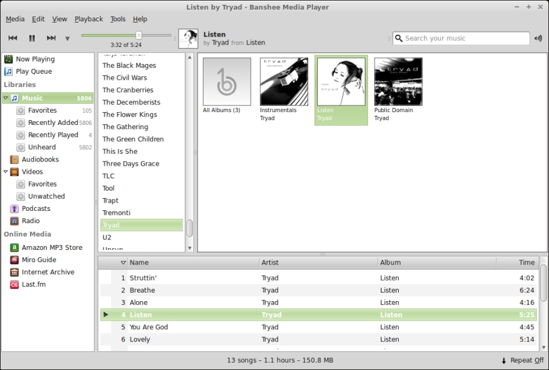Image resolution: width=549 pixels, height=370 pixels.
Task: Open the Playback menu
Action: [x=88, y=19]
